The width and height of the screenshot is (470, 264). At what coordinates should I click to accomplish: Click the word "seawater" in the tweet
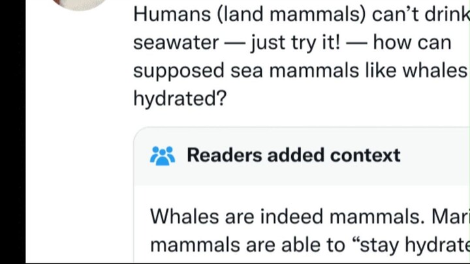[176, 42]
